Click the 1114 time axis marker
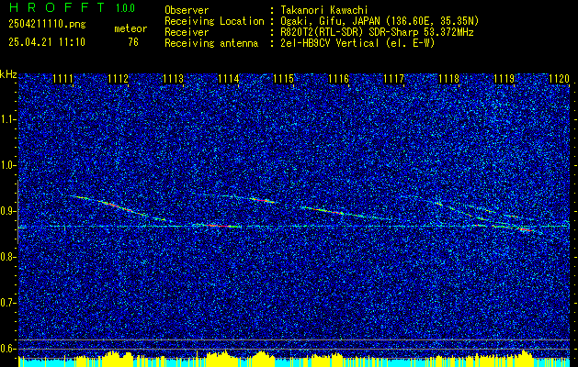The image size is (578, 367). [x=229, y=79]
